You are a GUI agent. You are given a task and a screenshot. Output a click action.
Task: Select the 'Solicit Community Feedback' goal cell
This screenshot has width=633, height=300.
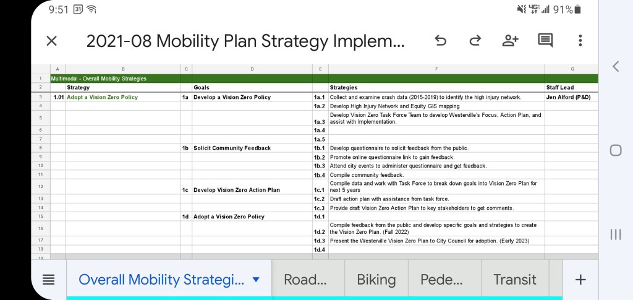[251, 148]
